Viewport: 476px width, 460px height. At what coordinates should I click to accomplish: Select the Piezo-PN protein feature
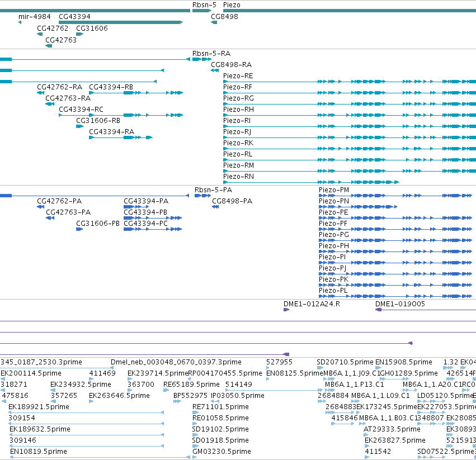click(358, 207)
